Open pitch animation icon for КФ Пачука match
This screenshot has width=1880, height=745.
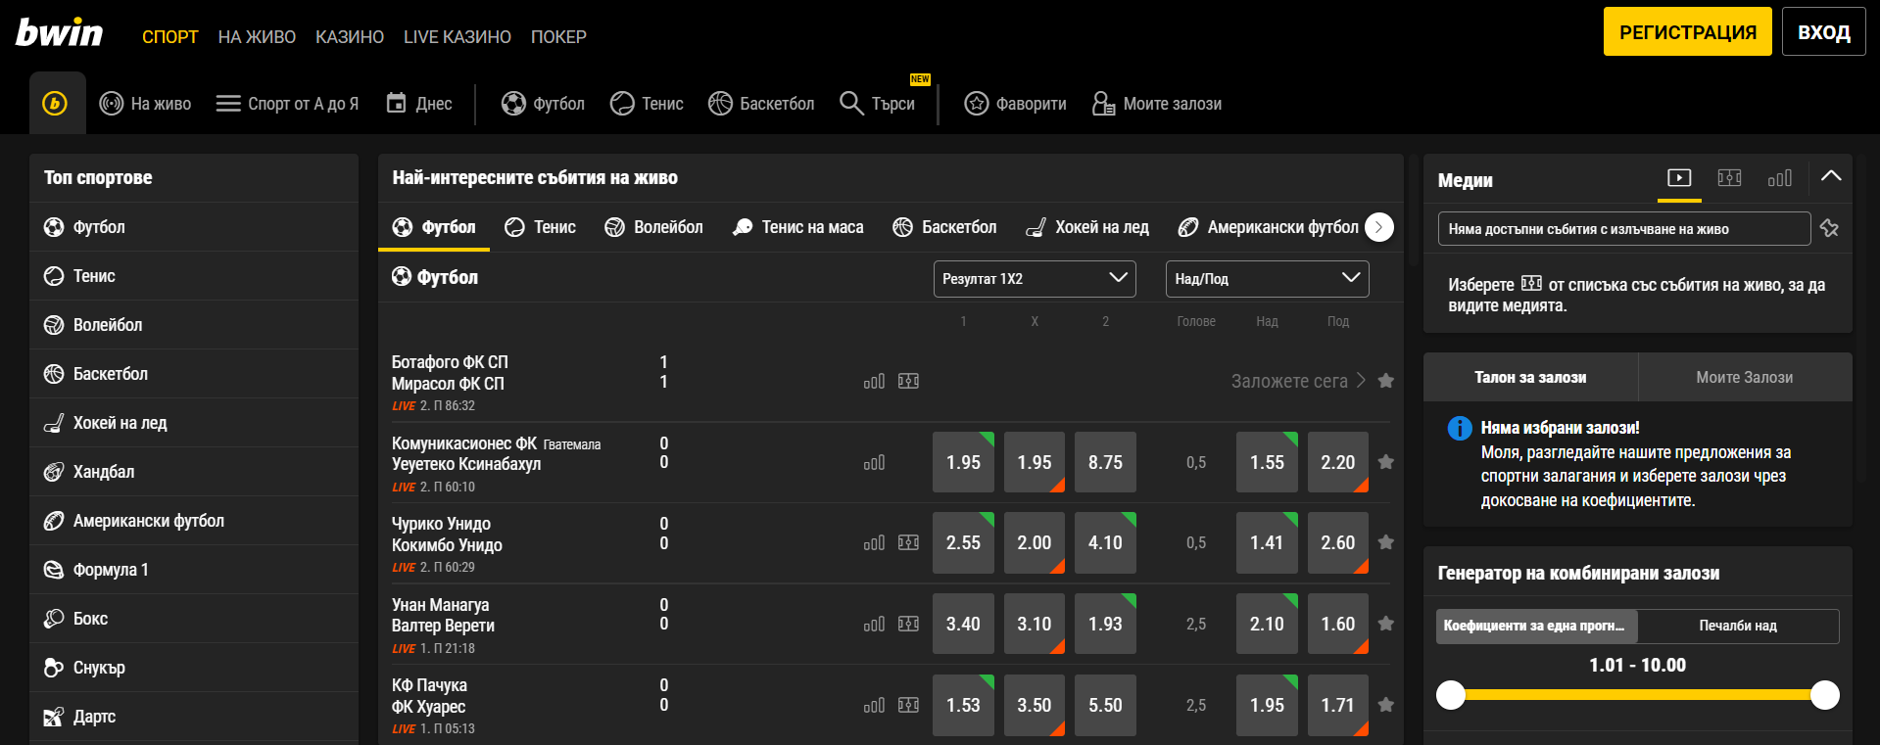tap(908, 705)
